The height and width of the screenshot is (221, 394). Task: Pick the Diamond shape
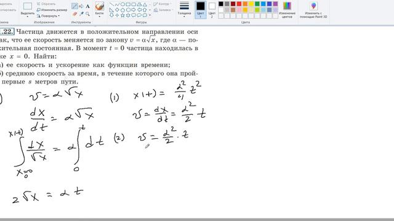pos(117,10)
